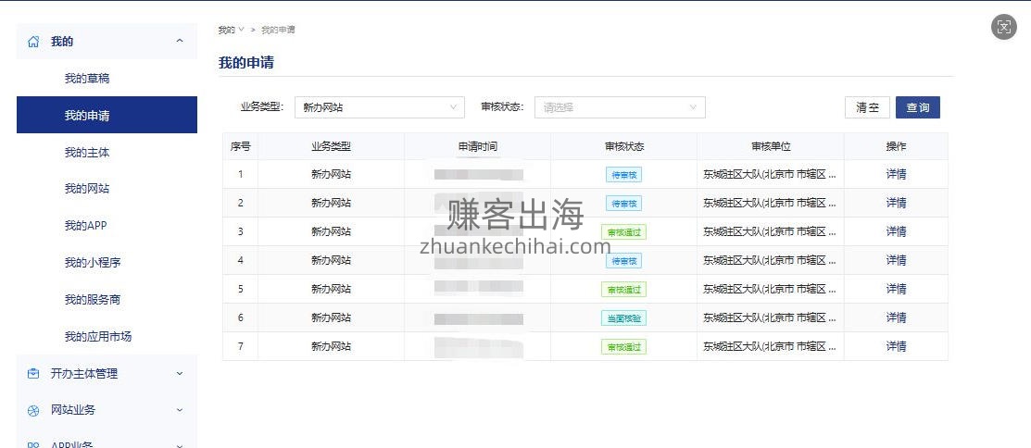View 详情 for row 6 当面核验
Image resolution: width=1031 pixels, height=448 pixels.
(896, 317)
